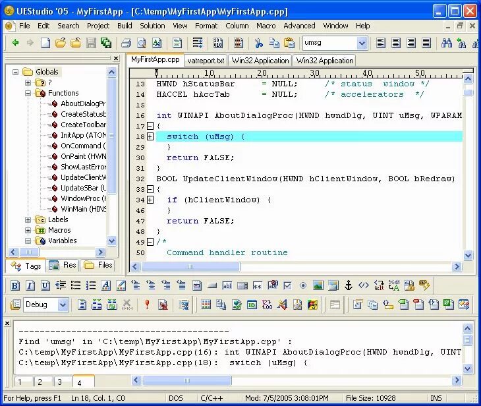481x406 pixels.
Task: Open Find with the binoculars icon
Action: point(446,43)
